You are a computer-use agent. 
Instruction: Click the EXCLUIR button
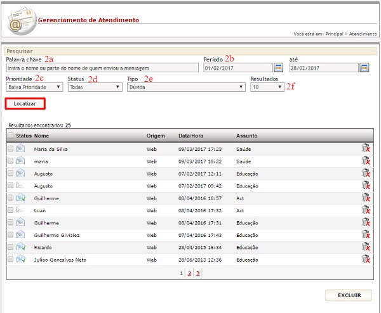pos(349,295)
